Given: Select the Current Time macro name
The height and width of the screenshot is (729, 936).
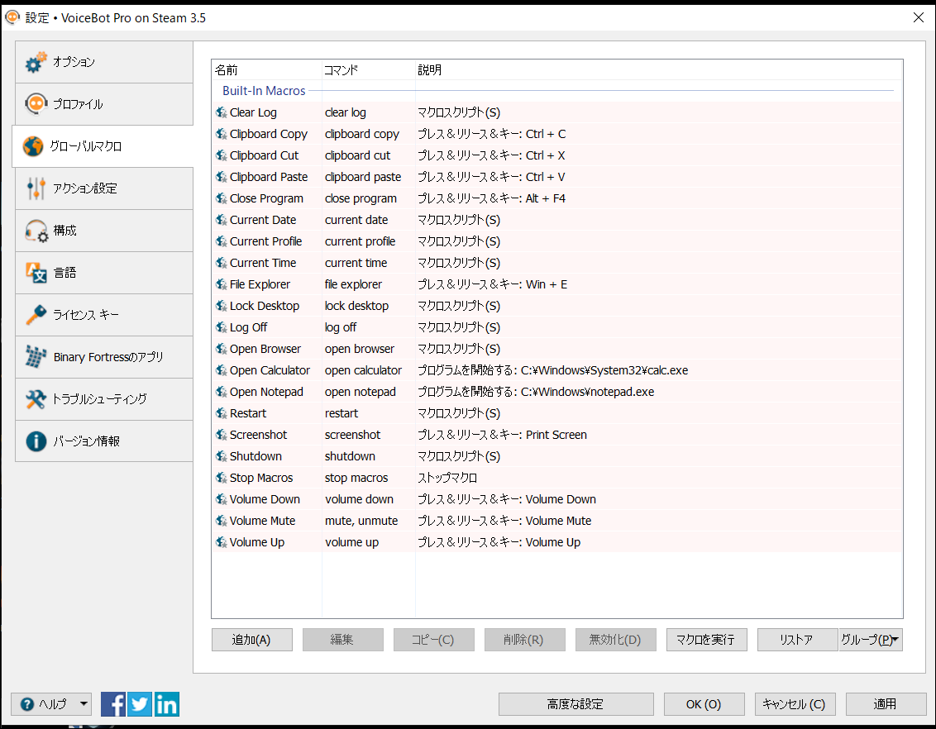Looking at the screenshot, I should pyautogui.click(x=263, y=263).
